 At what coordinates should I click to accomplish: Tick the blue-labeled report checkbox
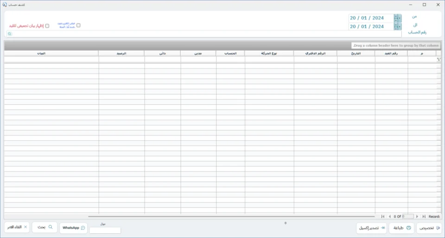click(78, 25)
